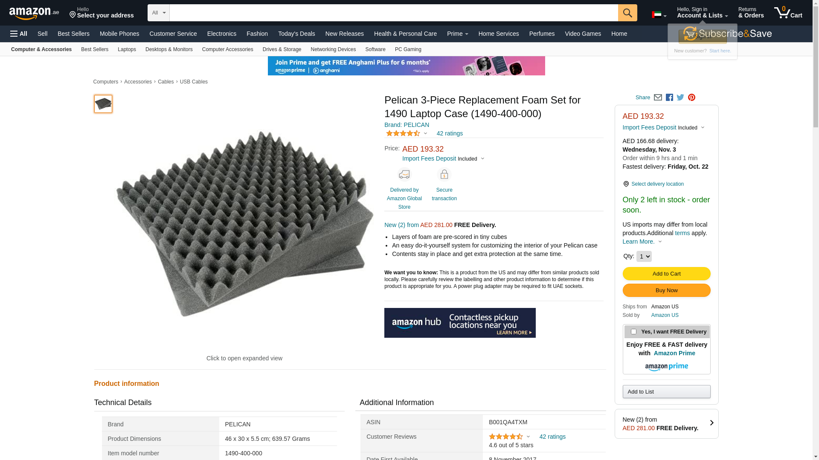819x460 pixels.
Task: Click the search magnifier button
Action: tap(627, 13)
